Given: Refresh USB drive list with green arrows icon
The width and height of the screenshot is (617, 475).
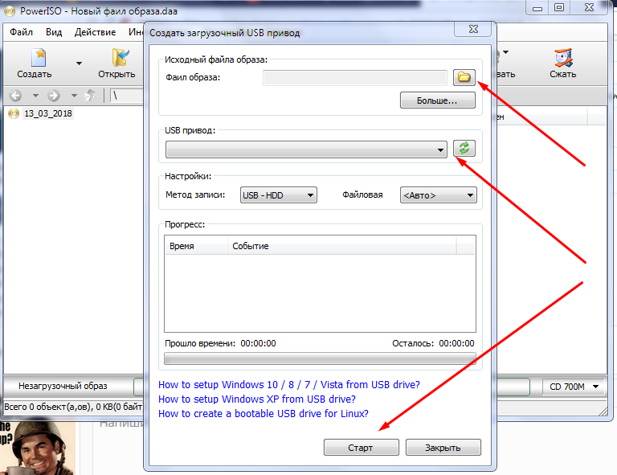Looking at the screenshot, I should tap(464, 149).
